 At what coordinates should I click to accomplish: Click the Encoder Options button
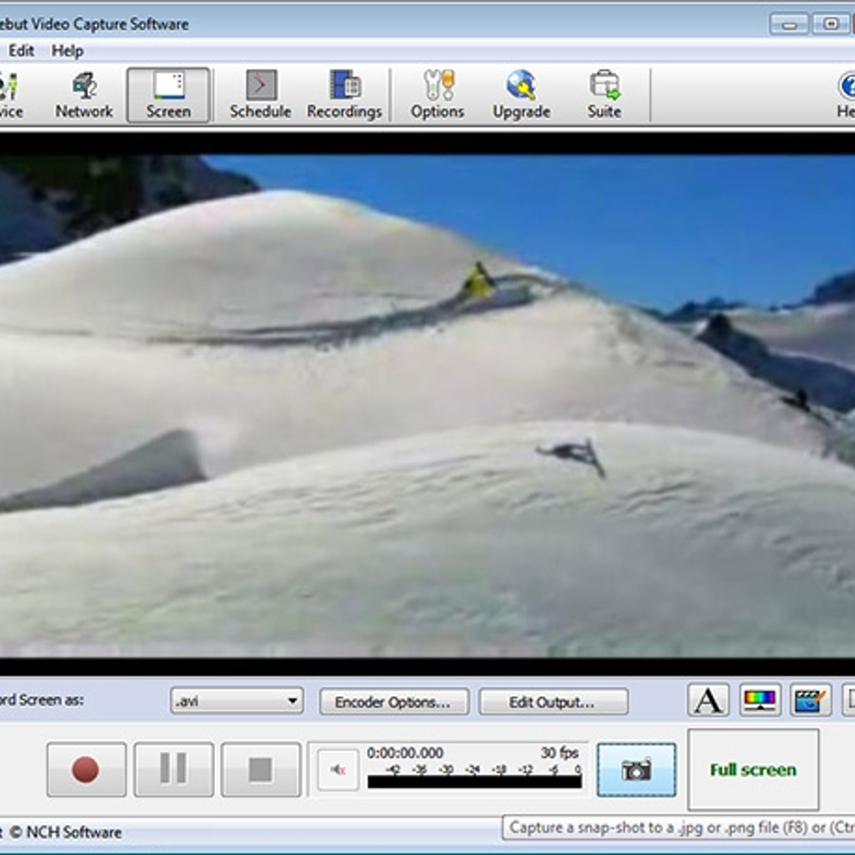point(394,702)
